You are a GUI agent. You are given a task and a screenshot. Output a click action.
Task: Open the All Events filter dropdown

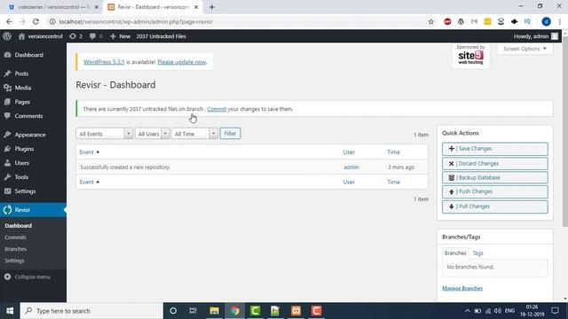point(104,134)
